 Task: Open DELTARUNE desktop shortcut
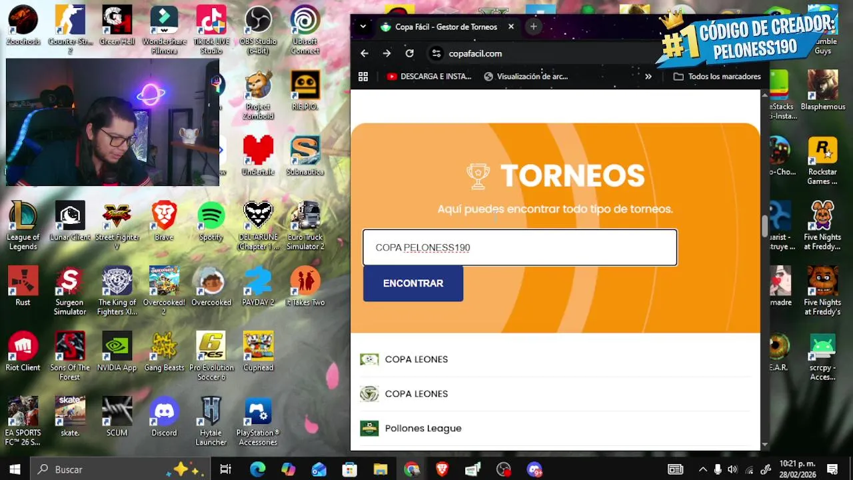point(258,225)
